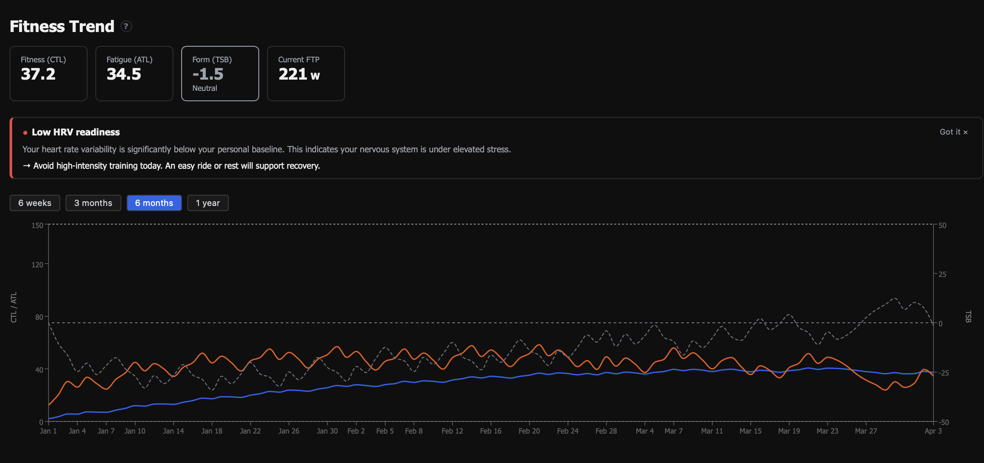Dismiss the Low HRV alert with the × icon
Screen dimensions: 984x463
965,132
